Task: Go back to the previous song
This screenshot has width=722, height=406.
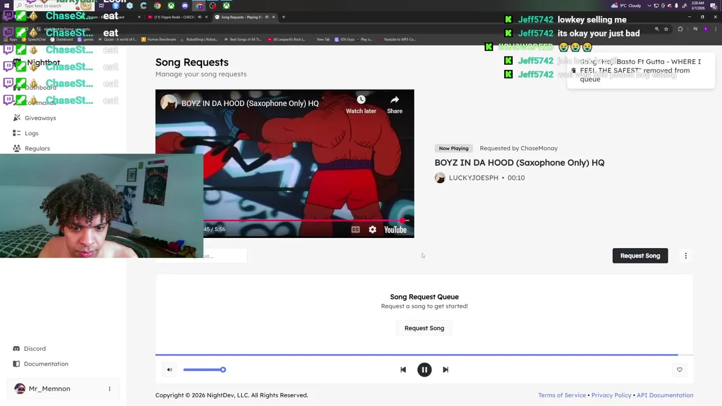Action: (x=403, y=370)
